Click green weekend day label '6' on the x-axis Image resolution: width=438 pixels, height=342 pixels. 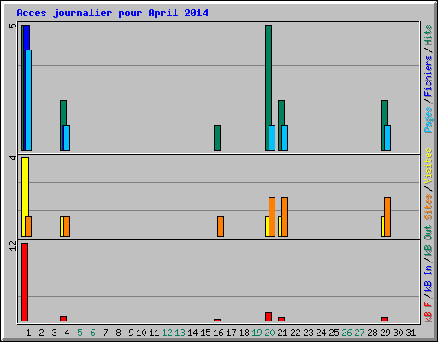(92, 333)
